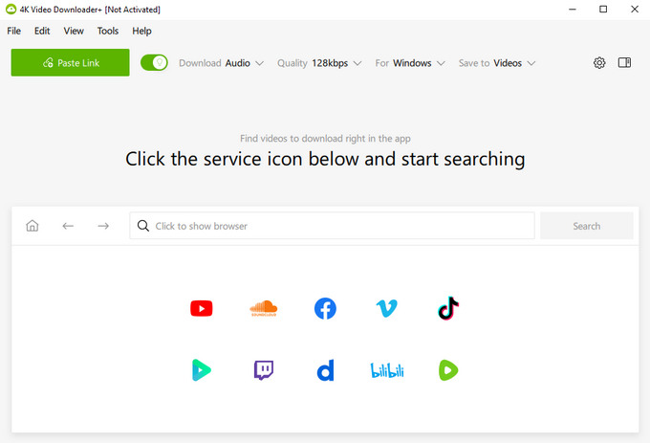This screenshot has height=443, width=650.
Task: Maximize the 4K Video Downloader window
Action: pos(603,10)
